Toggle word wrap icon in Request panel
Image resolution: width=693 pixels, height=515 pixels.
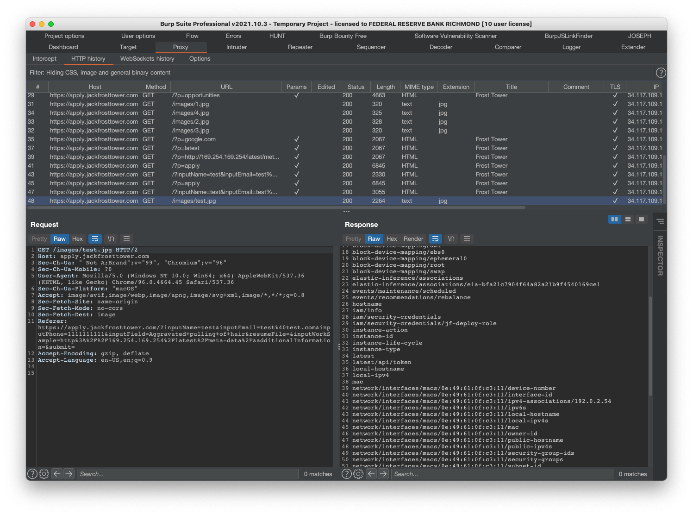pyautogui.click(x=95, y=239)
